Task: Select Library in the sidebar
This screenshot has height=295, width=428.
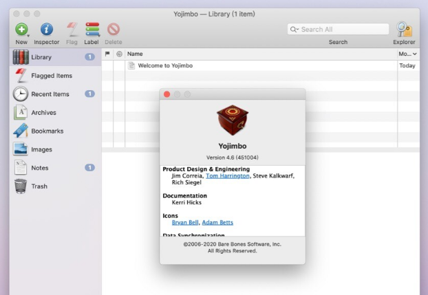Action: click(x=45, y=57)
